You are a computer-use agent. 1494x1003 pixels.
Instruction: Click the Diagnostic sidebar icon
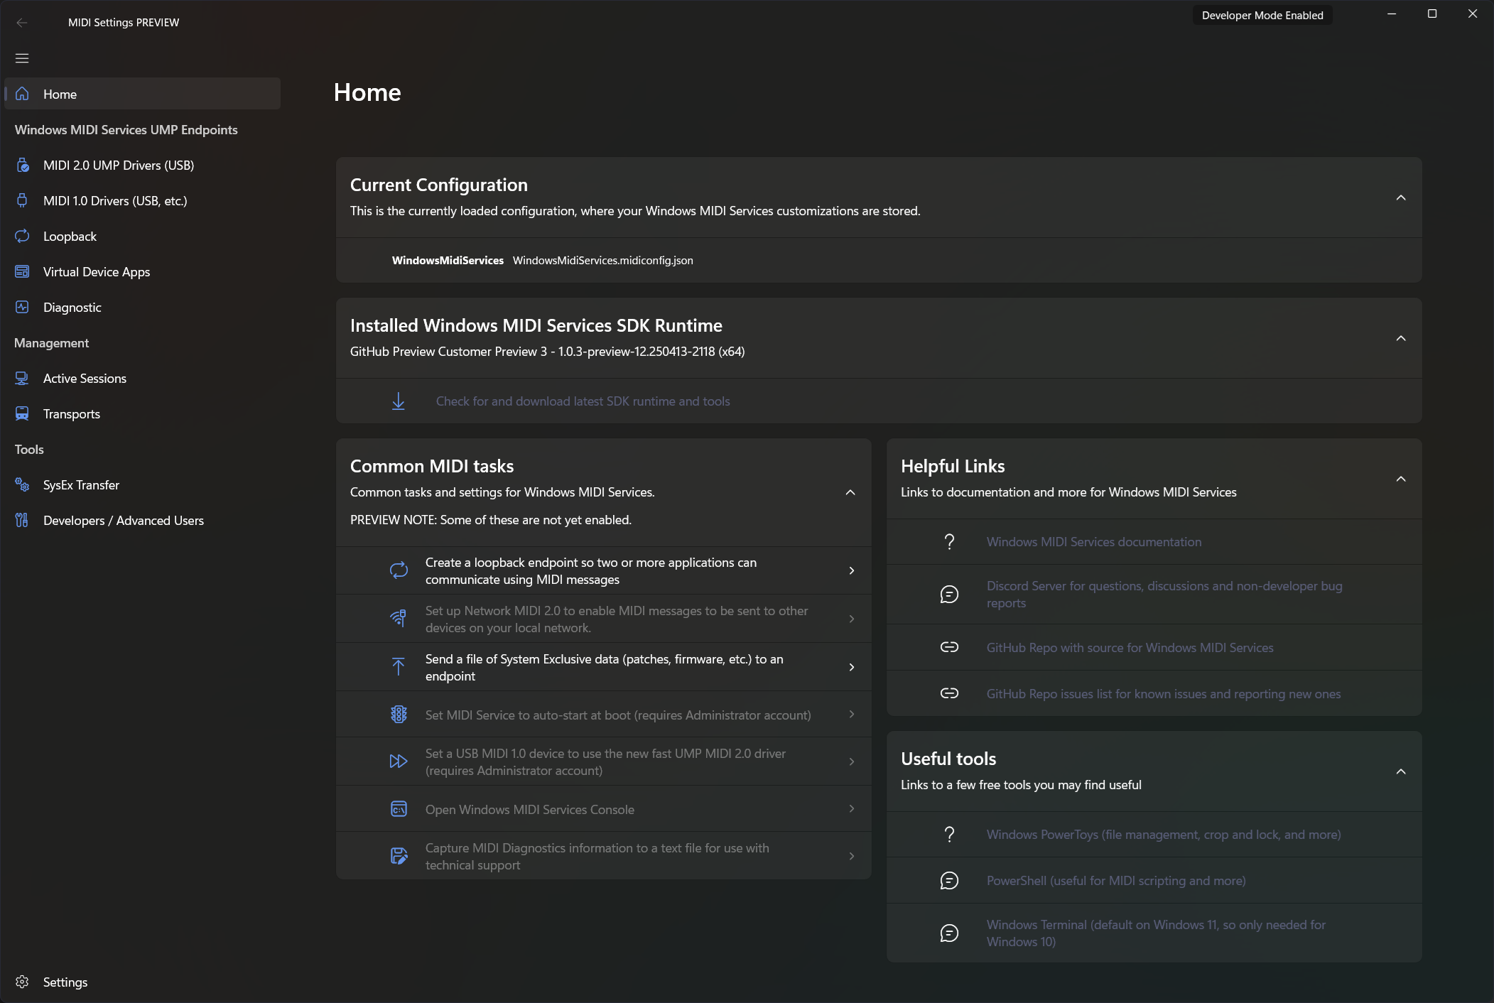tap(22, 307)
